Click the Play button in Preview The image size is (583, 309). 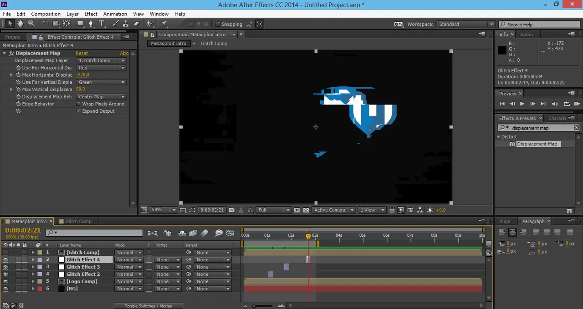coord(522,104)
